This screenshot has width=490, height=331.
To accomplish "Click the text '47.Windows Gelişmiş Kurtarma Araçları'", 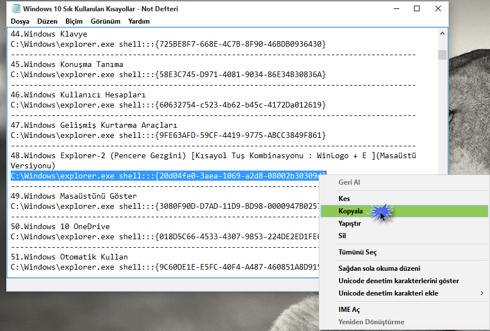I will [93, 125].
